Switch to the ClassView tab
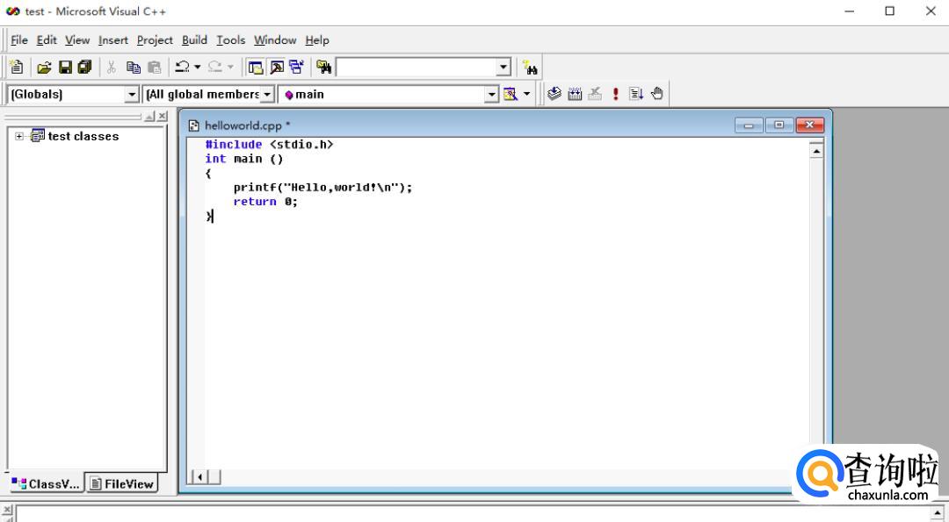Screen dimensions: 949x522 [x=46, y=483]
